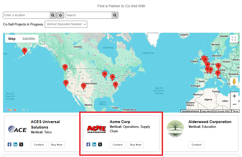Click Alderwood Corporation company name

point(210,122)
